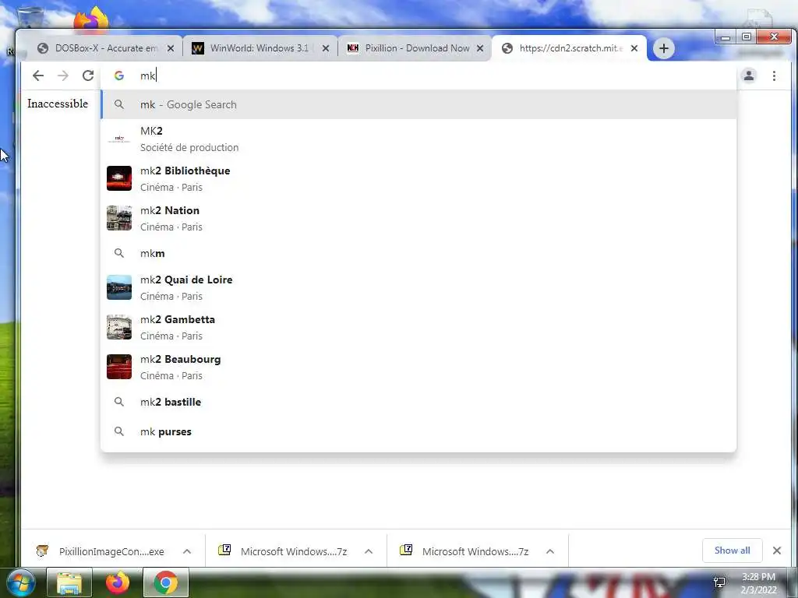The image size is (798, 598).
Task: Open the clock showing 3:28 PM
Action: (758, 583)
